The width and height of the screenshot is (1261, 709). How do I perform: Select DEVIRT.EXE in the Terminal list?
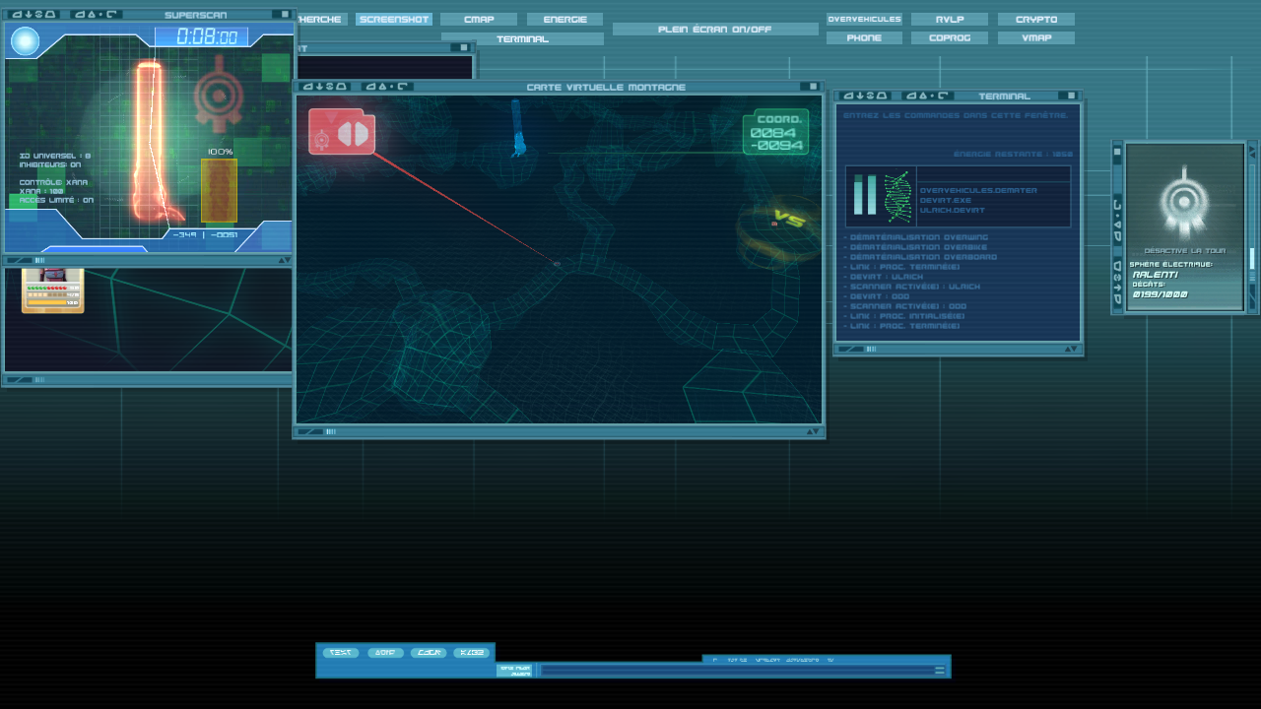pyautogui.click(x=945, y=200)
